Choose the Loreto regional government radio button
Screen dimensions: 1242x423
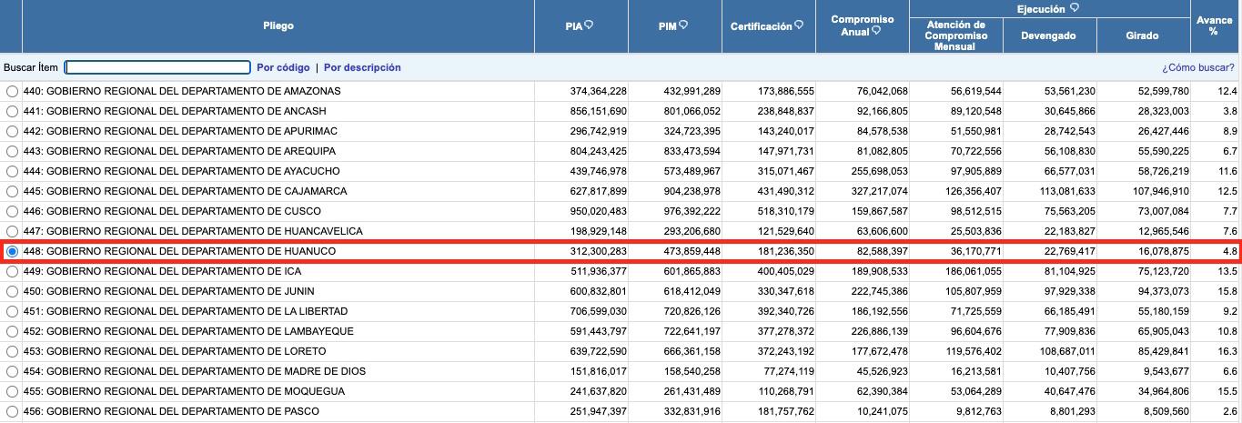click(x=12, y=351)
